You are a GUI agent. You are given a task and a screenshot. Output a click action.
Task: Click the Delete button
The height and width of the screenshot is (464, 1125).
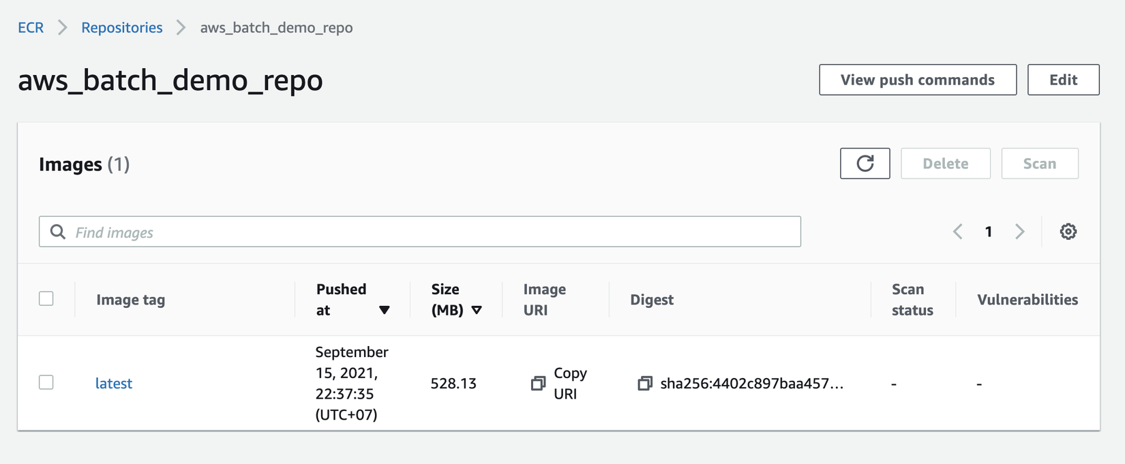tap(945, 164)
